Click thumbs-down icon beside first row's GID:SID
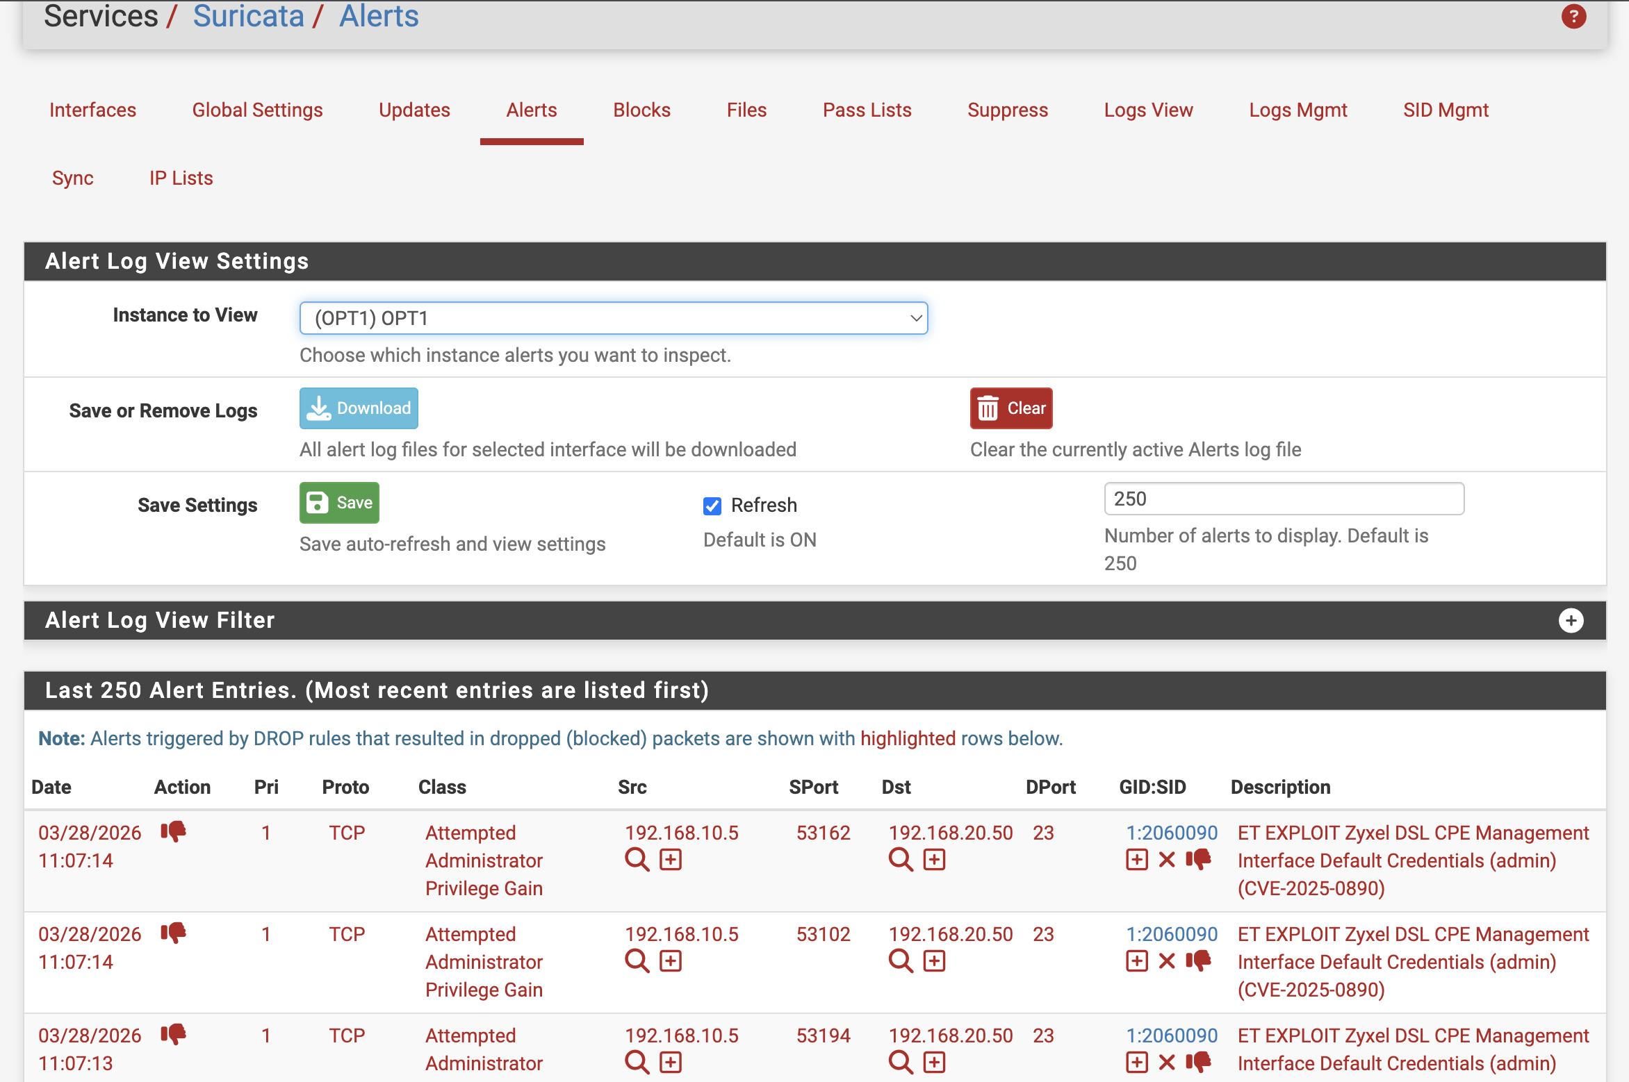Screen dimensions: 1629x1082 (1198, 860)
